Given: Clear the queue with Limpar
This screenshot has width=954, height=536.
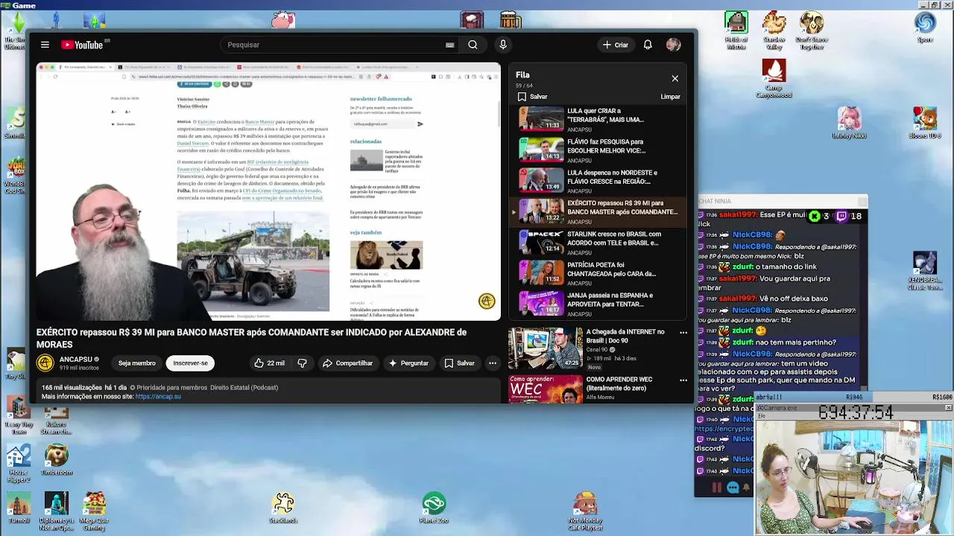Looking at the screenshot, I should tap(670, 97).
